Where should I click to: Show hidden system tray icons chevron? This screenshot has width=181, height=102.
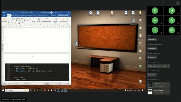click(x=123, y=90)
